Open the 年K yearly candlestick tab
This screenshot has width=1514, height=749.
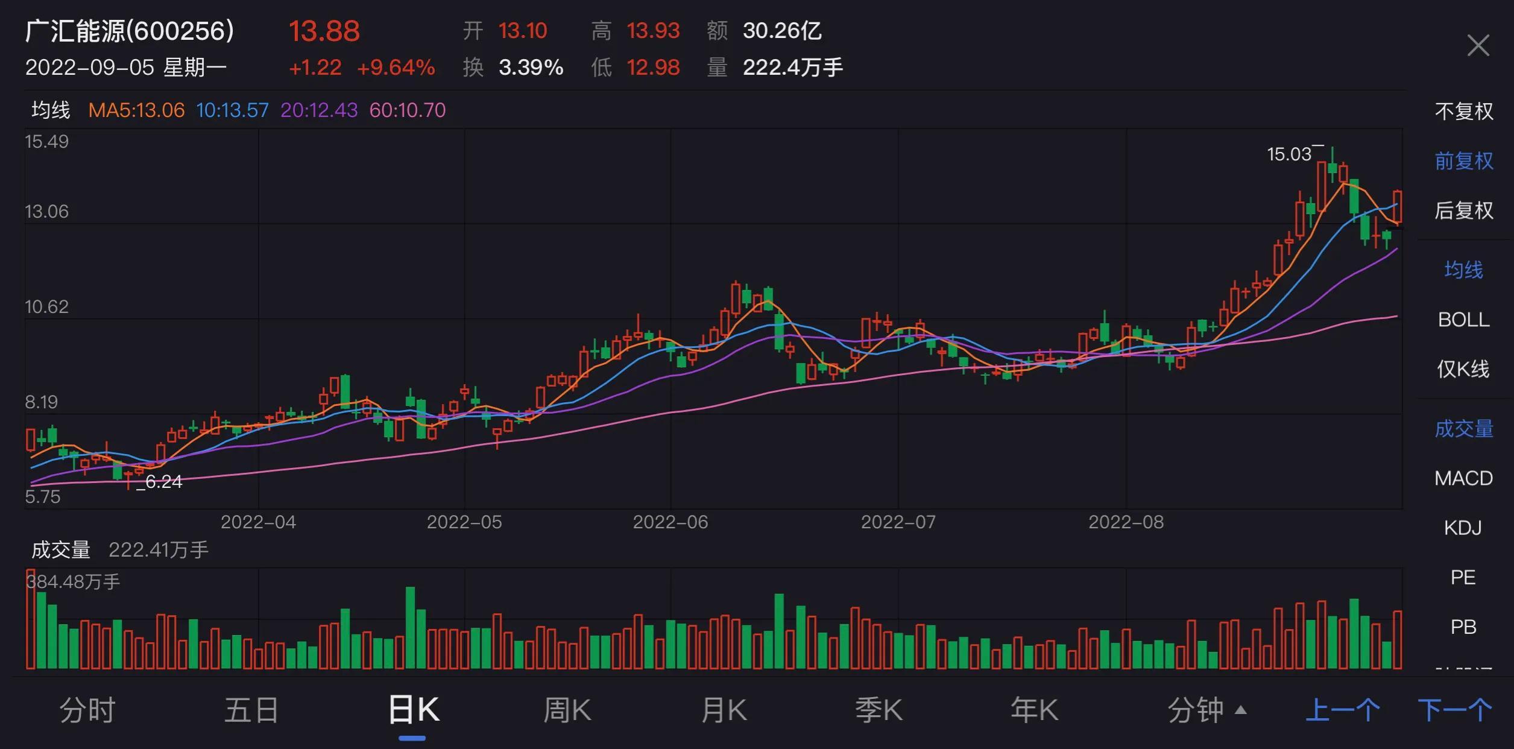(1034, 710)
